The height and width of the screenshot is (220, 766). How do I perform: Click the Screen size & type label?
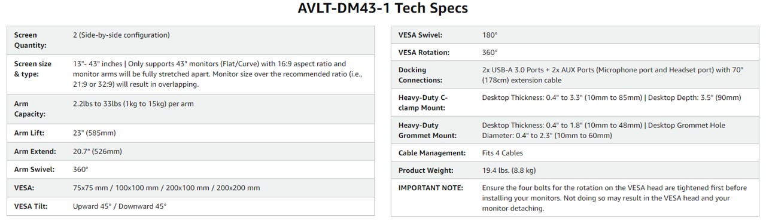33,69
